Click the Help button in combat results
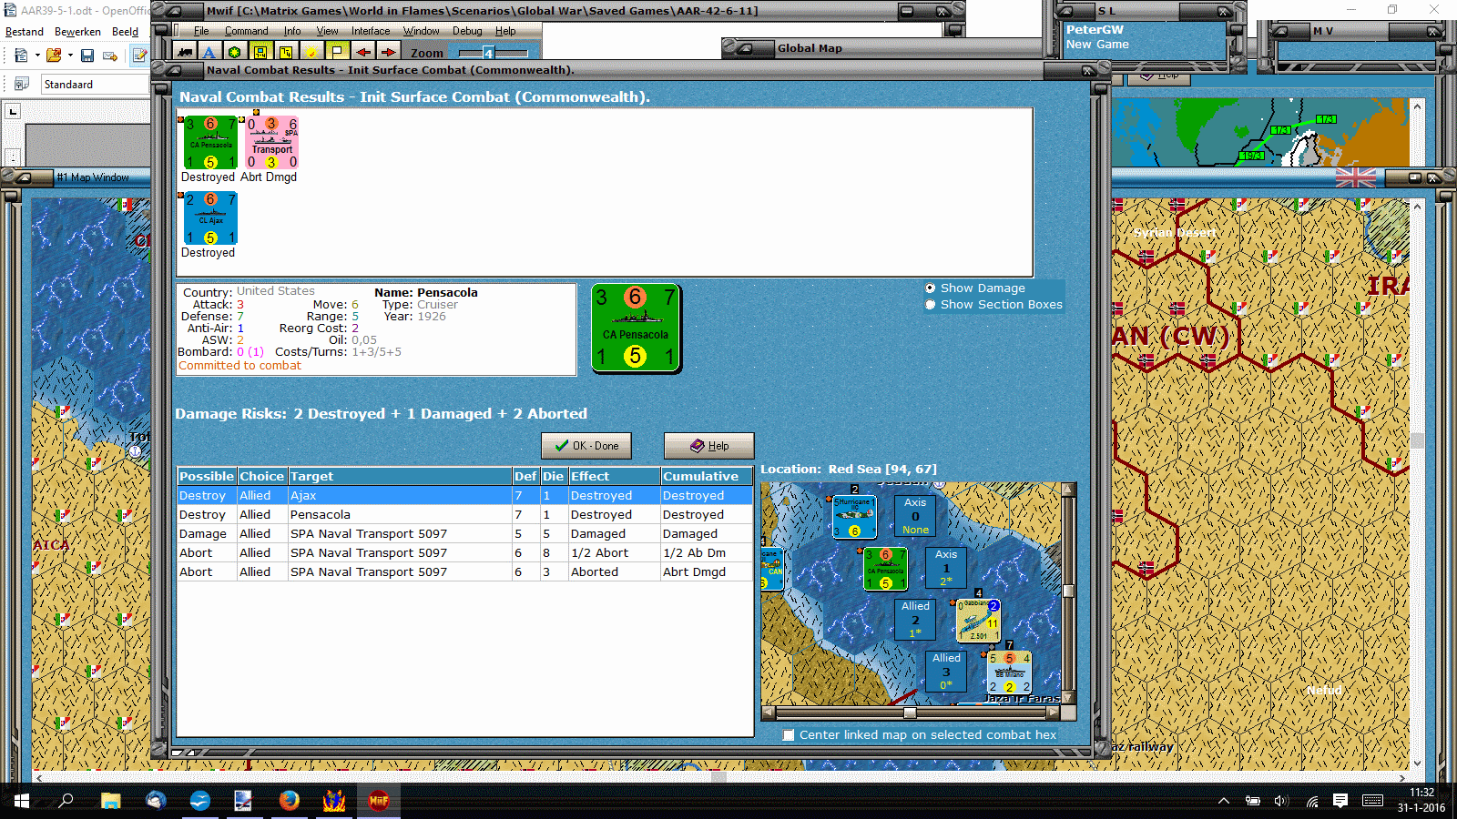This screenshot has height=819, width=1457. 708,446
